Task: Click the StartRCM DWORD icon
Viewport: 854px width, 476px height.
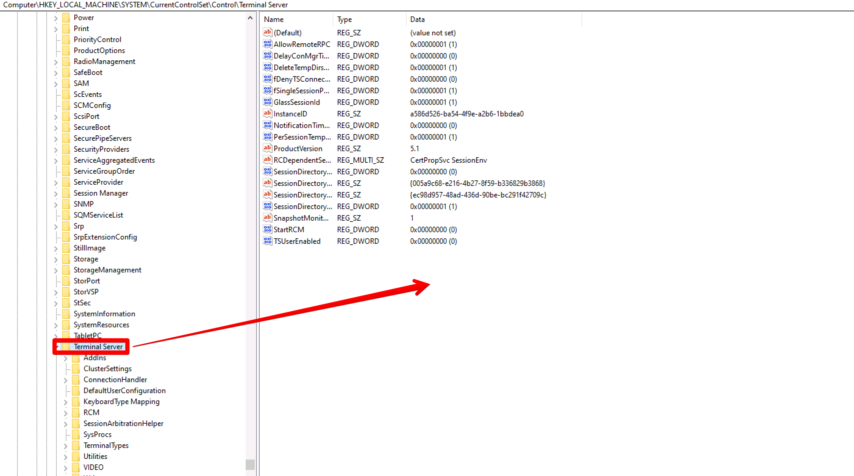Action: 267,229
